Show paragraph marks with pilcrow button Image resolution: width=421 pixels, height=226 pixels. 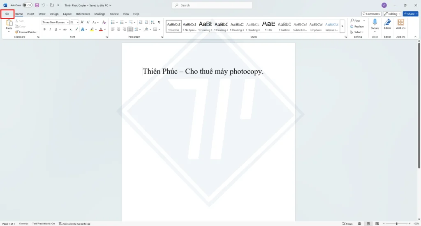tap(159, 22)
